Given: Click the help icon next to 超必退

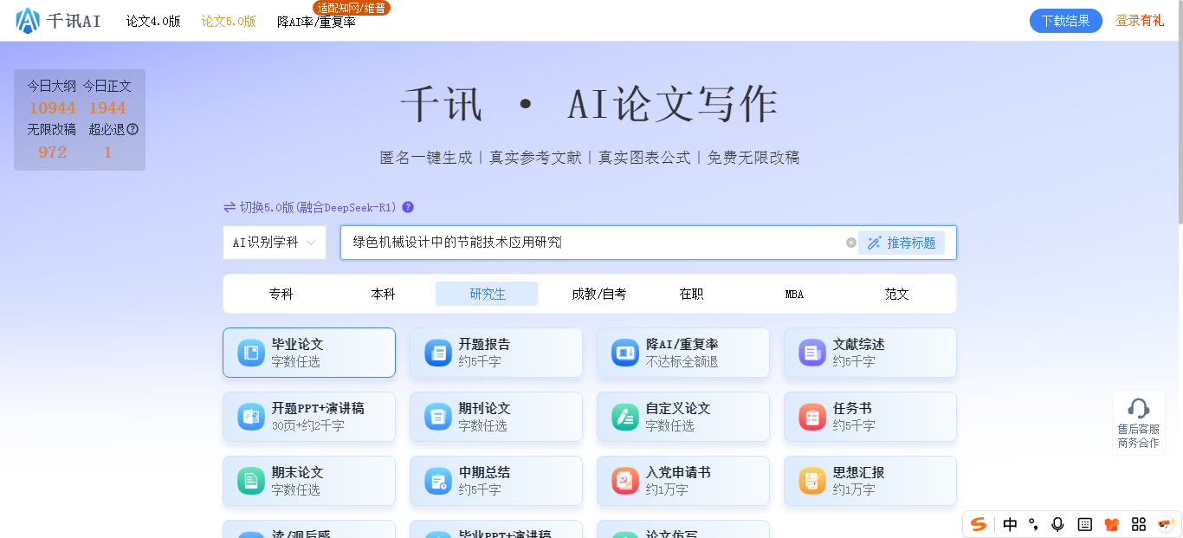Looking at the screenshot, I should coord(133,129).
